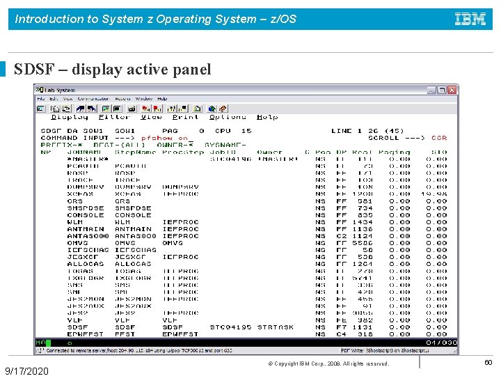Click the PDF Writer printer status text
The width and height of the screenshot is (501, 376).
pos(385,350)
